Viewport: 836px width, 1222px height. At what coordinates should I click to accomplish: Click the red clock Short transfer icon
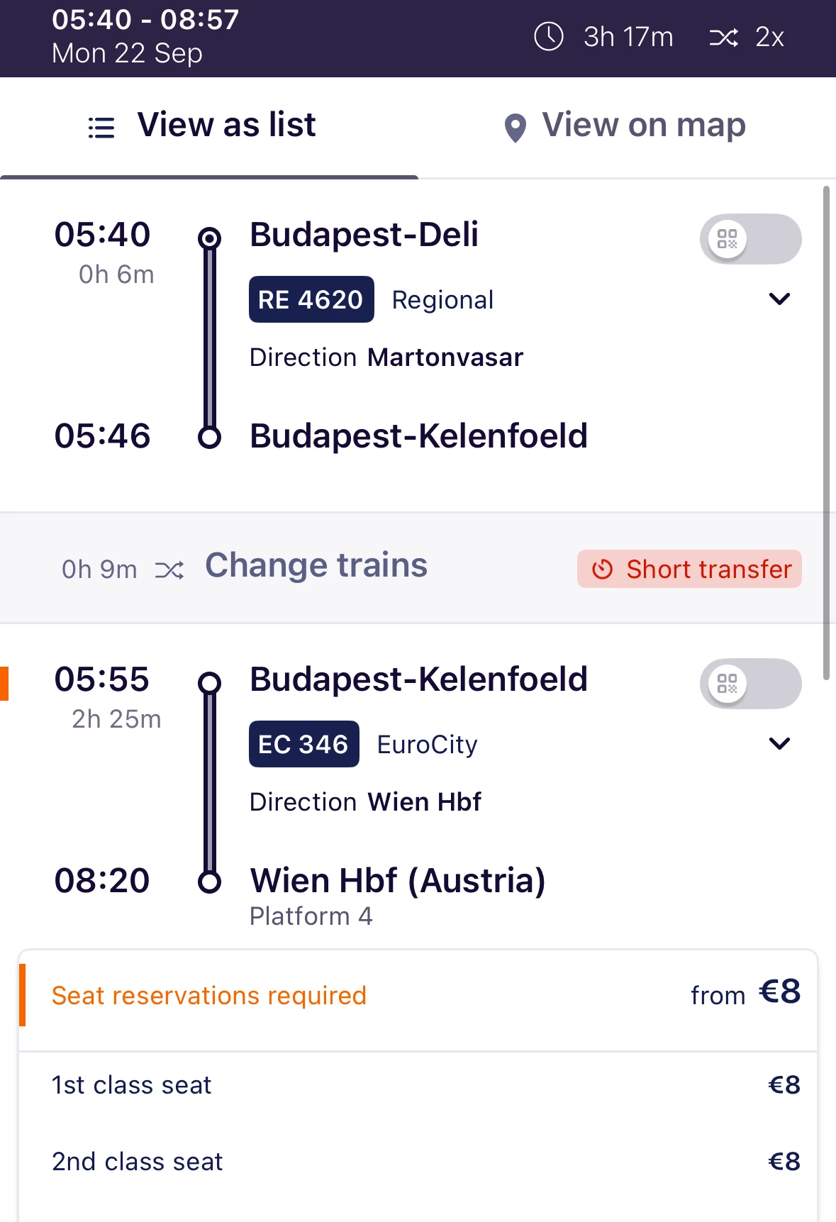coord(602,570)
